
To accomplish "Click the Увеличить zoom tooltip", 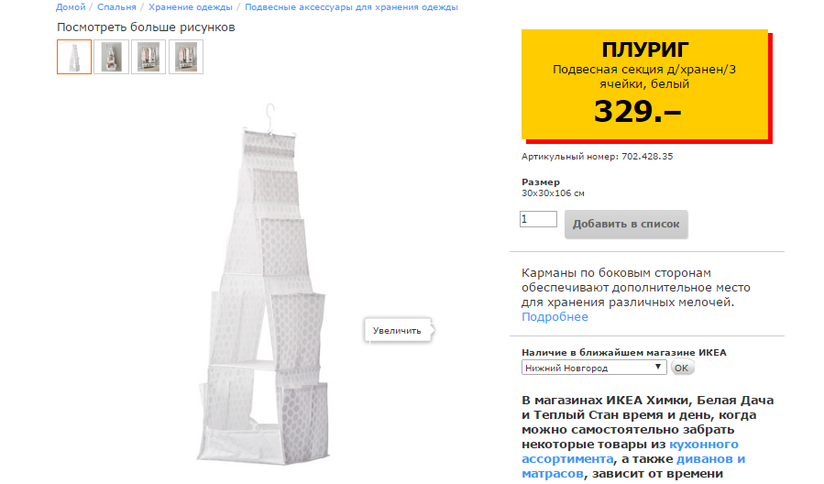I will [397, 331].
